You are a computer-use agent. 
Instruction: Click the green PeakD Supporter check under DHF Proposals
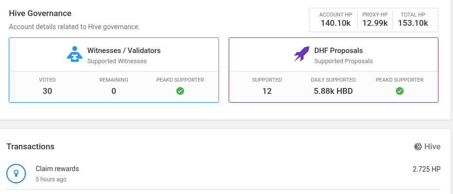coord(399,91)
